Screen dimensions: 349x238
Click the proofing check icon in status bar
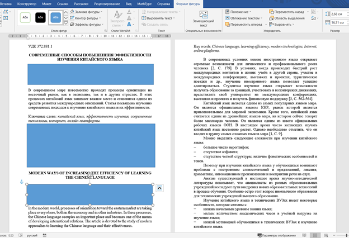21,235
